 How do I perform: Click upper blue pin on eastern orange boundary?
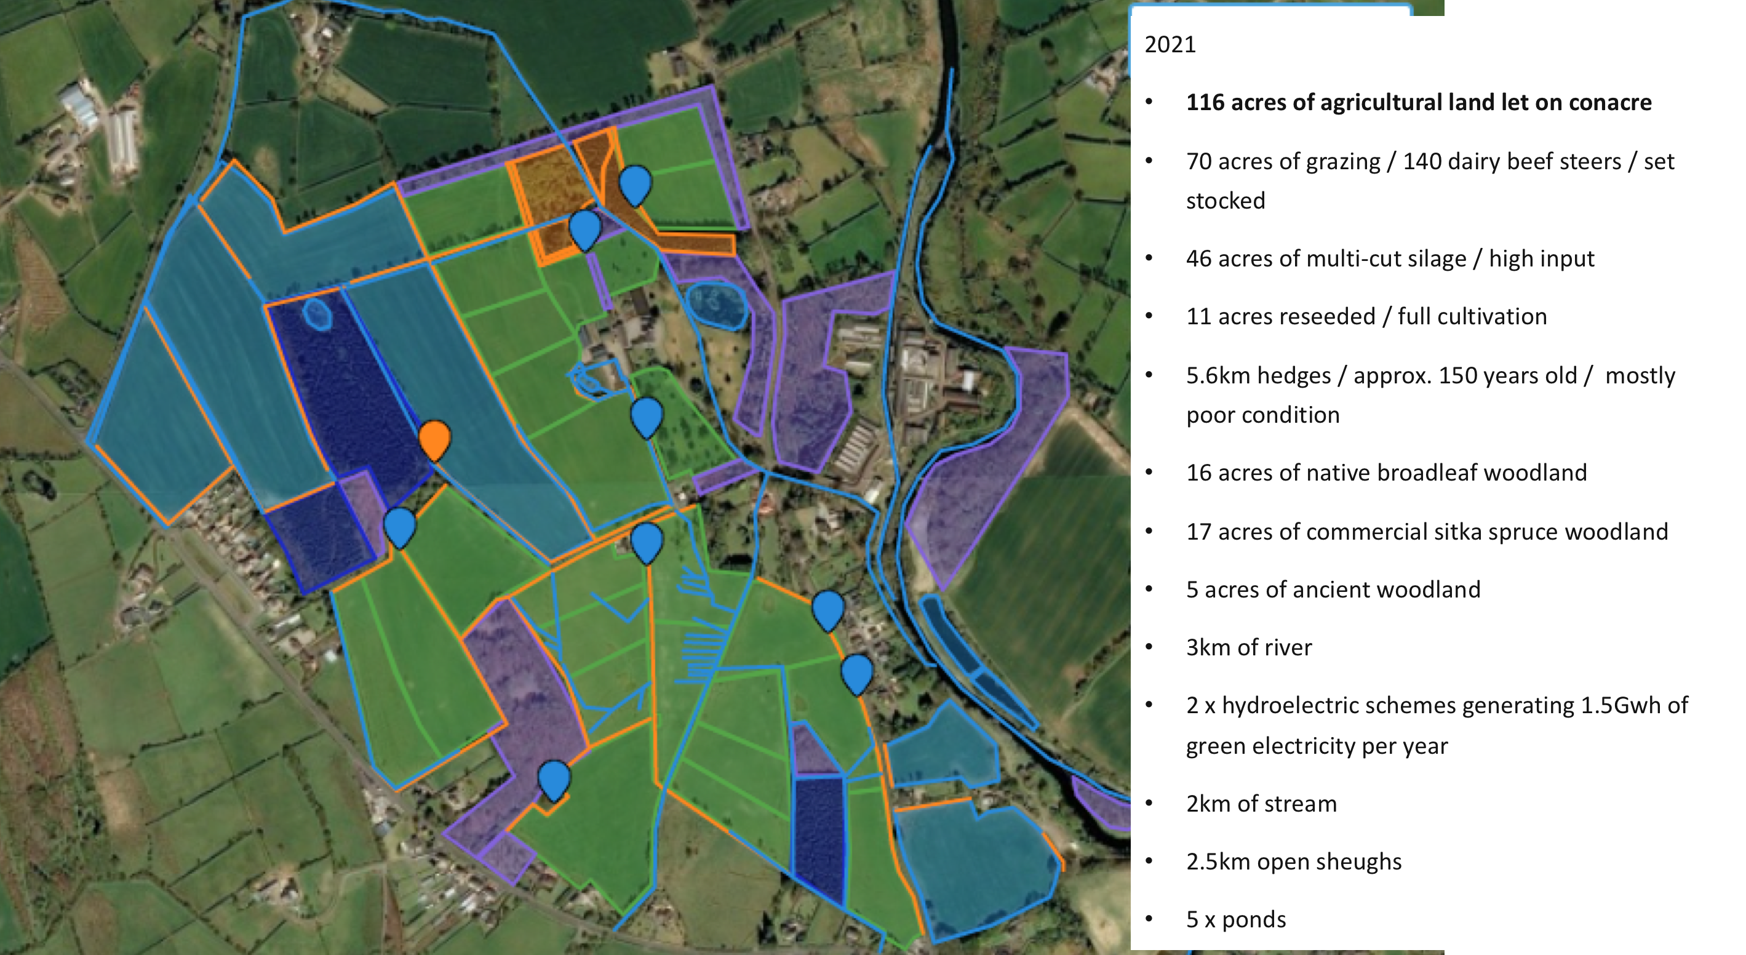[827, 608]
